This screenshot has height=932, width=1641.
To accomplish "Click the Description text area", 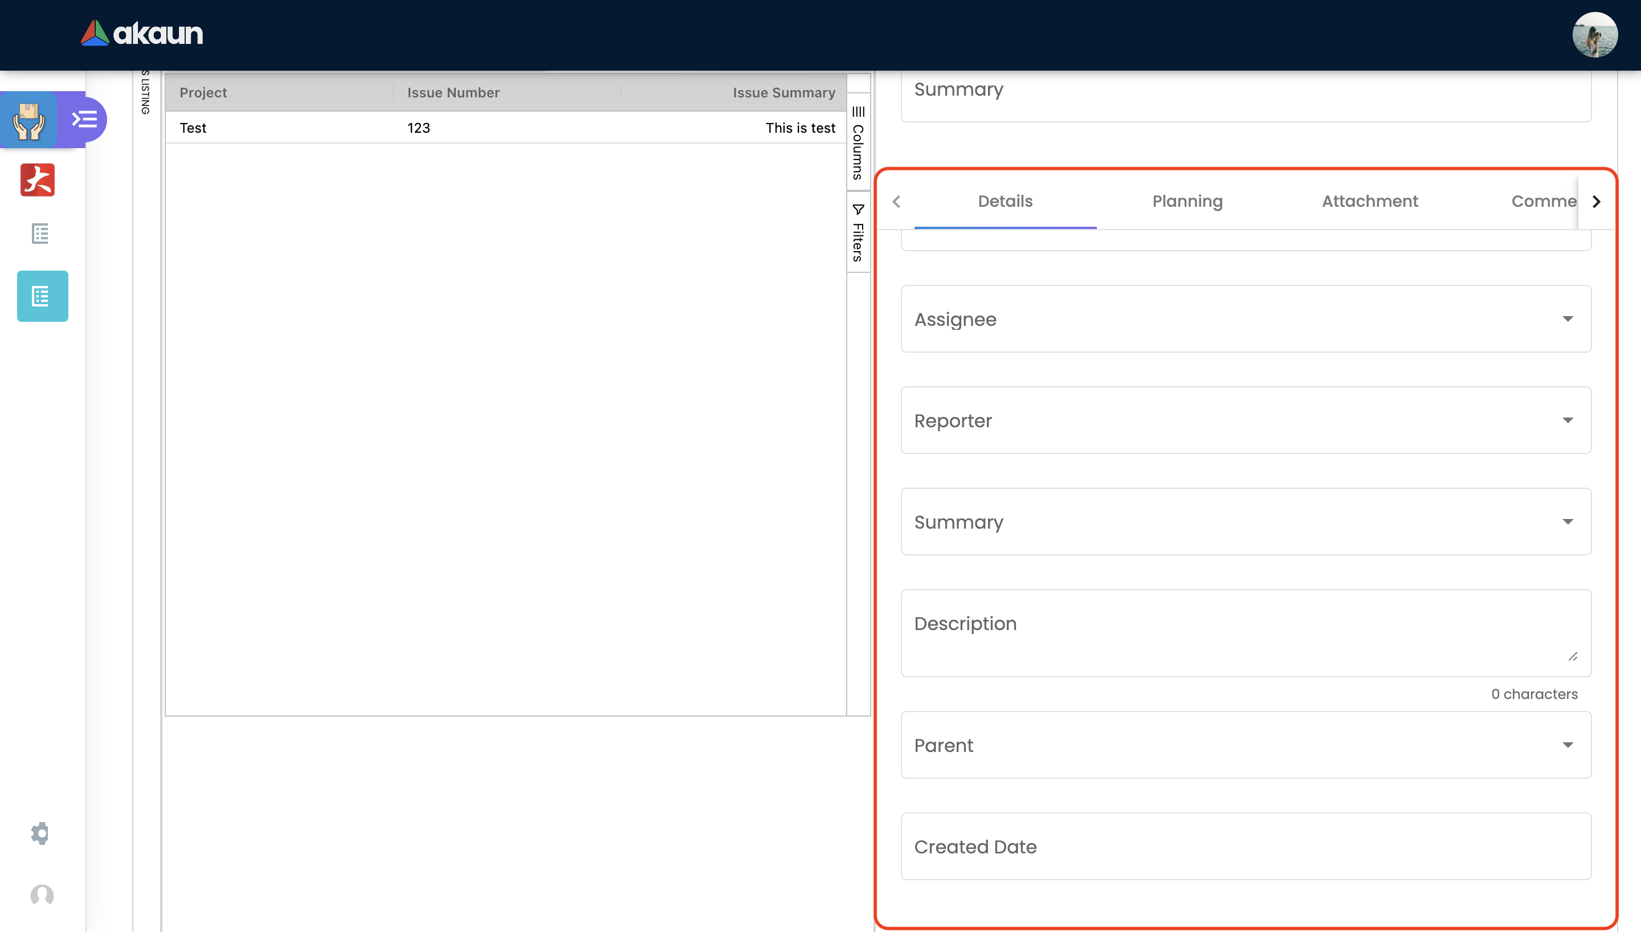I will click(1246, 632).
